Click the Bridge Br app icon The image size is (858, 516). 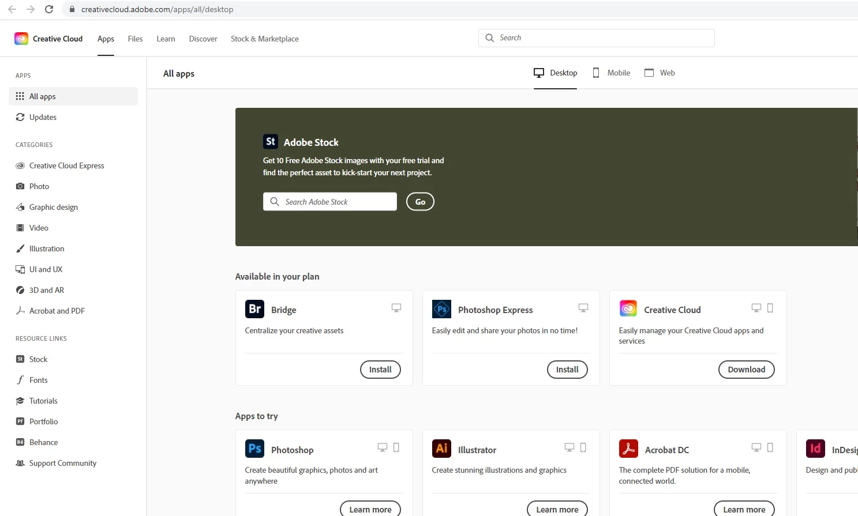[x=254, y=309]
